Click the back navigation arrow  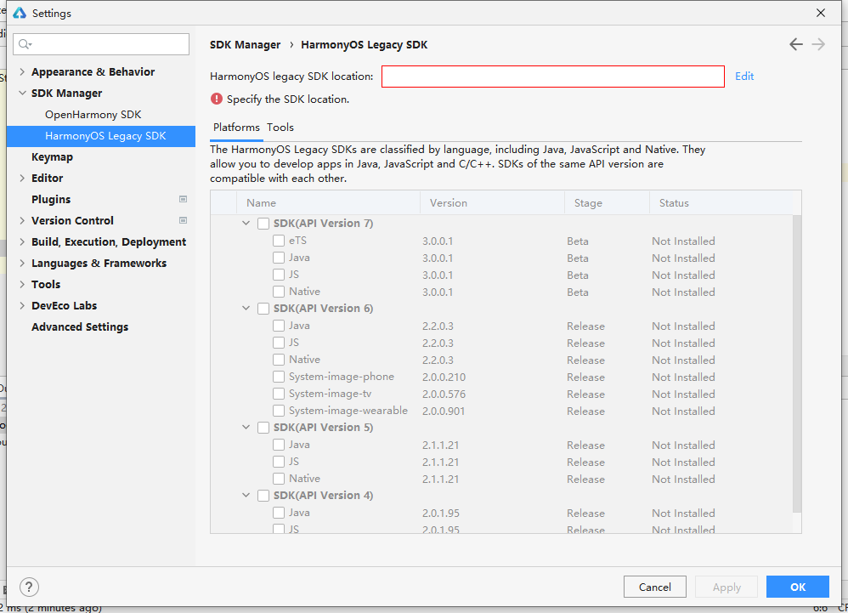795,44
